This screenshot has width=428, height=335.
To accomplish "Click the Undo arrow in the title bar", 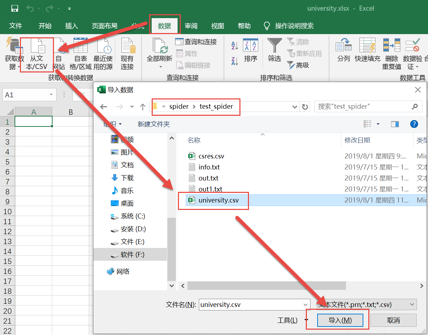I will (30, 8).
